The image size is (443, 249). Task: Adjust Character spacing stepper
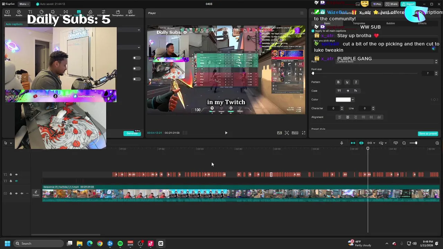coord(342,108)
